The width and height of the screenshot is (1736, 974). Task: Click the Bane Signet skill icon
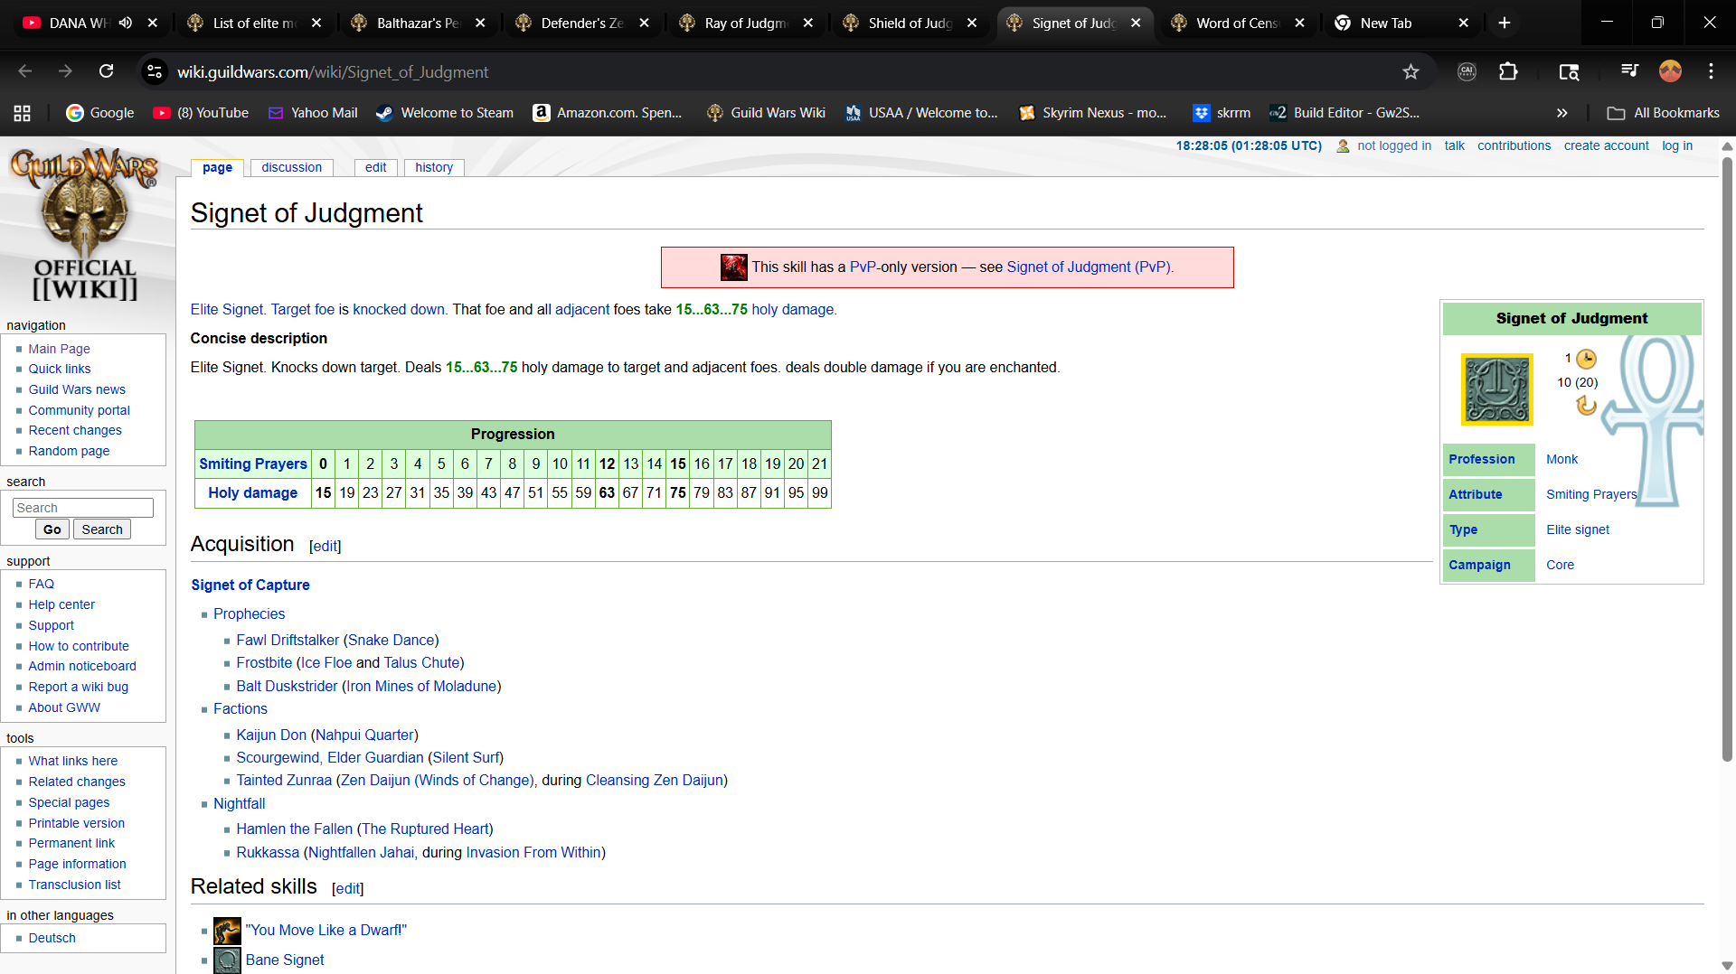coord(227,960)
